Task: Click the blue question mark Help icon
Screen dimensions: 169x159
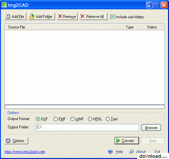Action: pyautogui.click(x=110, y=151)
